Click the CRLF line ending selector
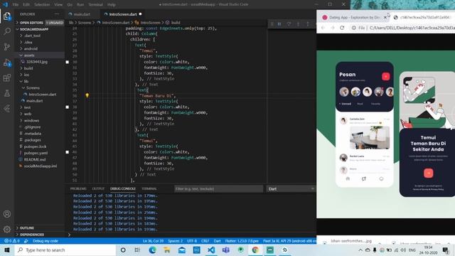 (x=205, y=241)
